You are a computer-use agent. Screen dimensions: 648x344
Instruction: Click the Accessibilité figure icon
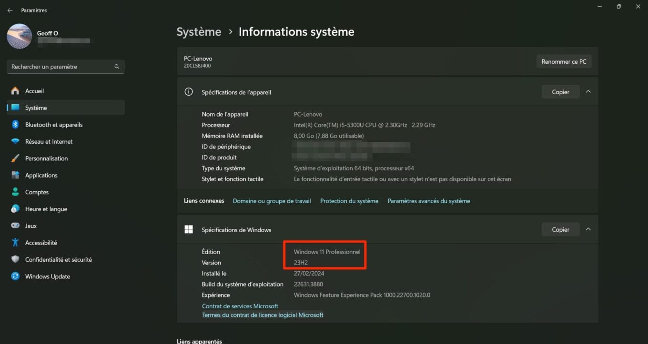tap(15, 243)
